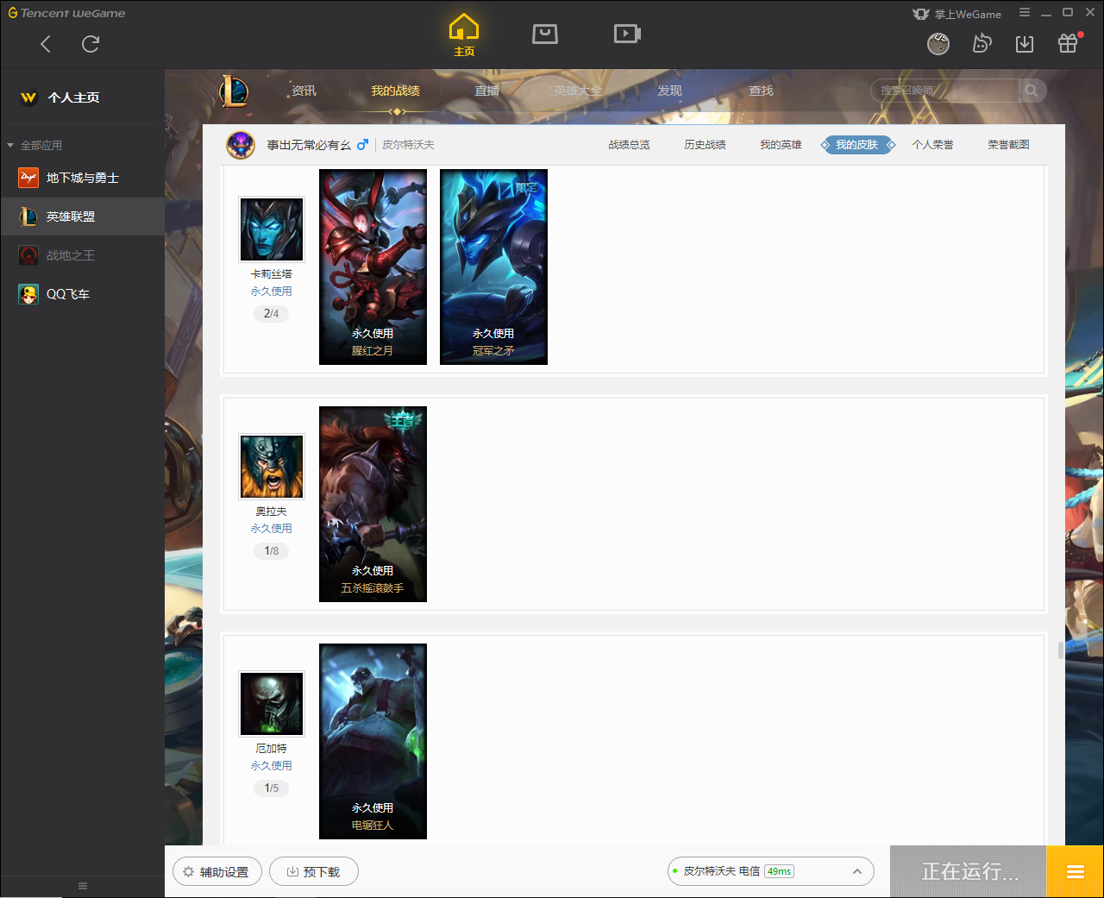Viewport: 1104px width, 898px height.
Task: Go back with the left arrow icon
Action: [46, 44]
